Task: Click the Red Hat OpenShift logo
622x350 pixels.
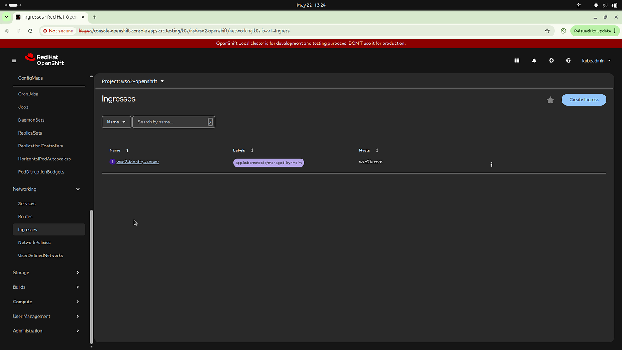Action: tap(44, 60)
